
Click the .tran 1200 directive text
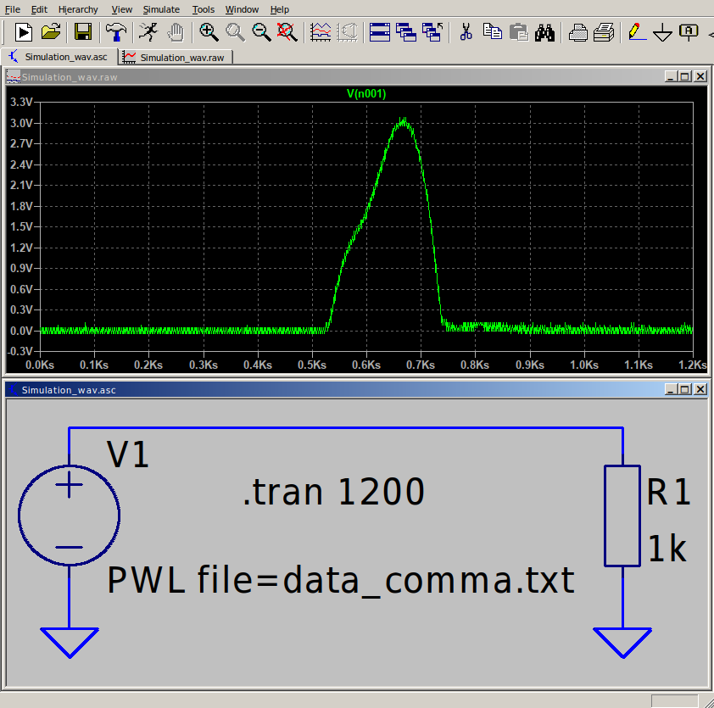[333, 492]
